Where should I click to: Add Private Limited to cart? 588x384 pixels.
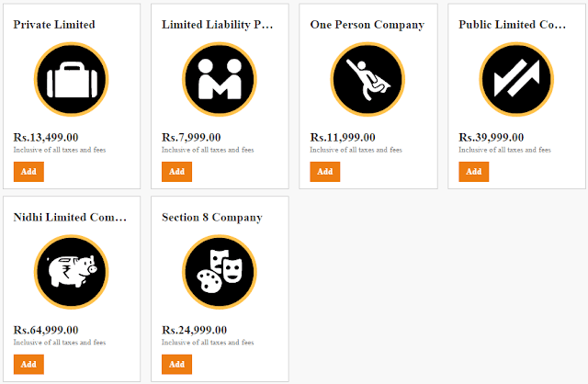click(28, 172)
